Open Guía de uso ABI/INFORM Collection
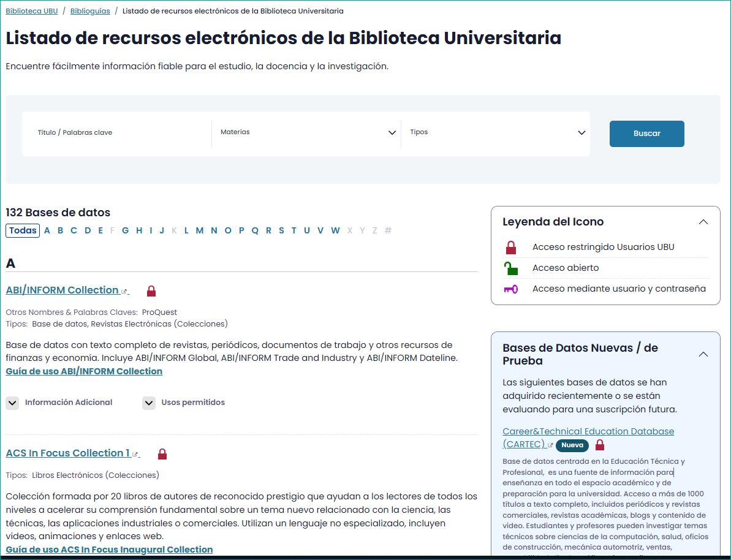Viewport: 731px width, 560px height. click(84, 371)
